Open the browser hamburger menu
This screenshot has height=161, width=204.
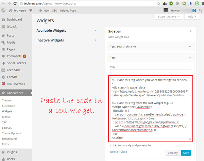[x=203, y=3]
